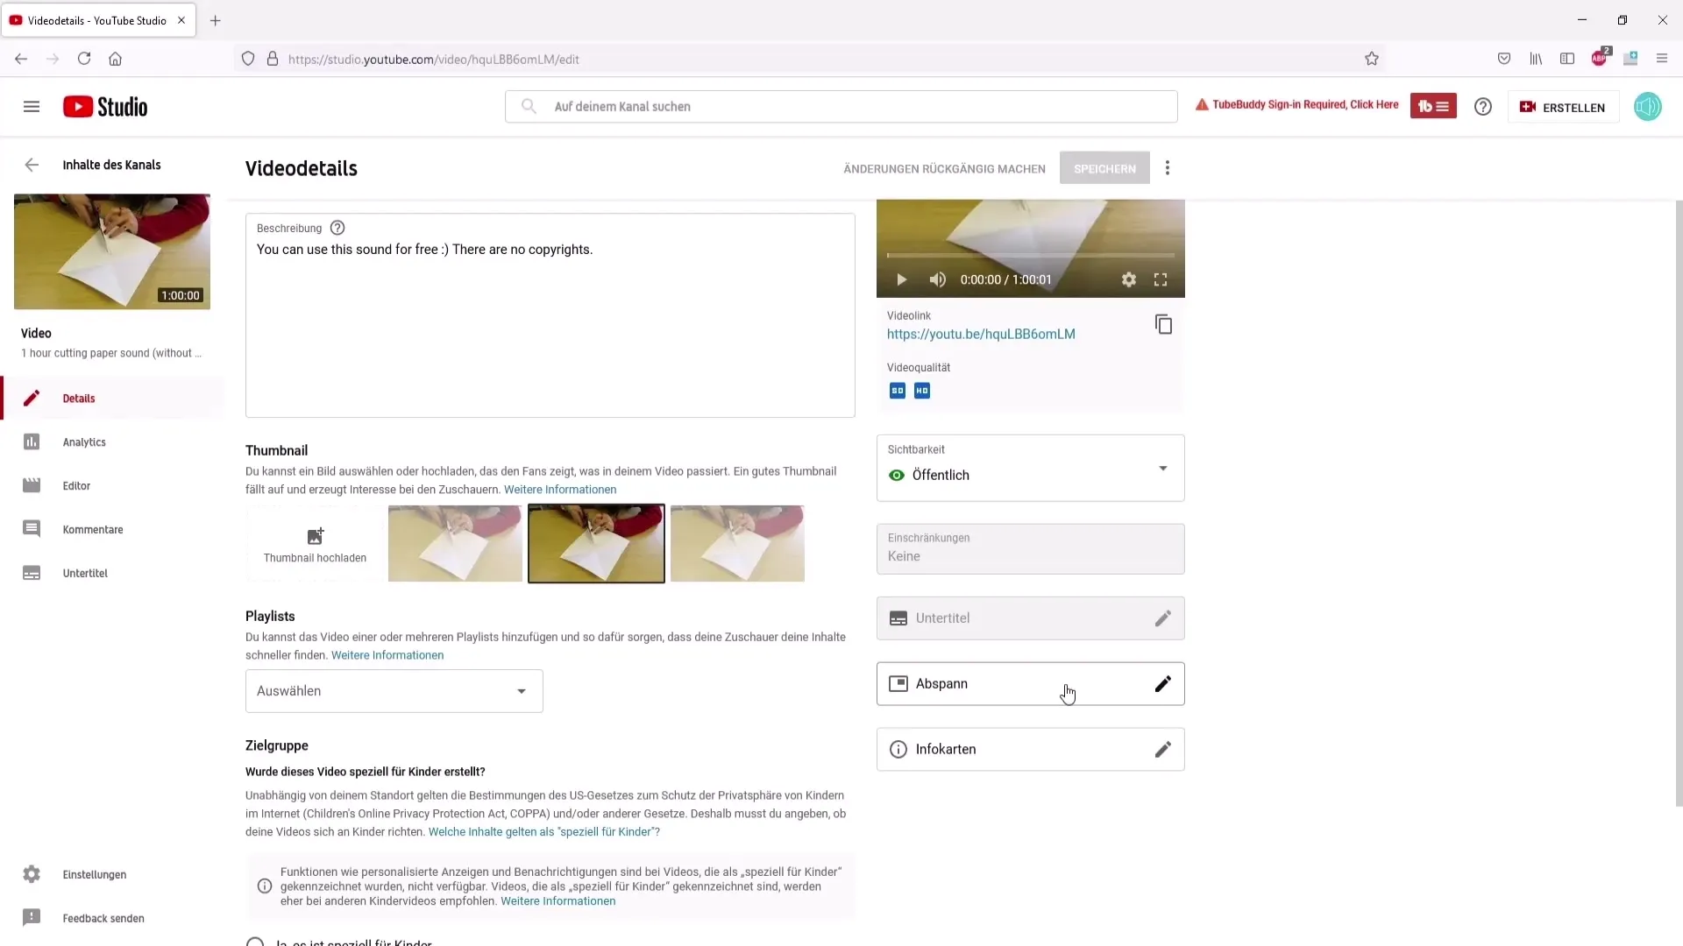Click the Infokarten edit pencil icon
Viewport: 1683px width, 946px height.
click(x=1163, y=749)
